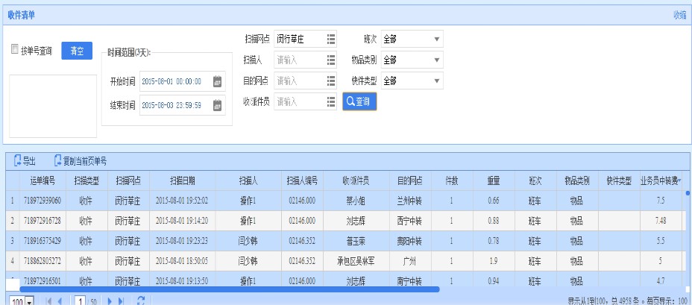Open list picker for 扫描人 field

coord(331,60)
